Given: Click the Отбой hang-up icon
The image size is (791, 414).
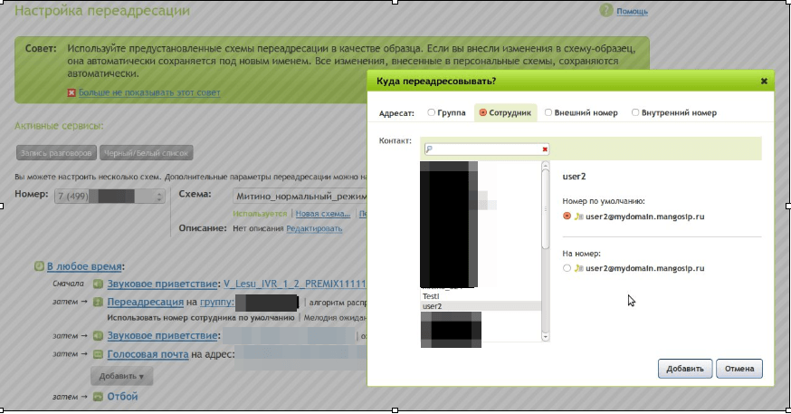Looking at the screenshot, I should [98, 397].
